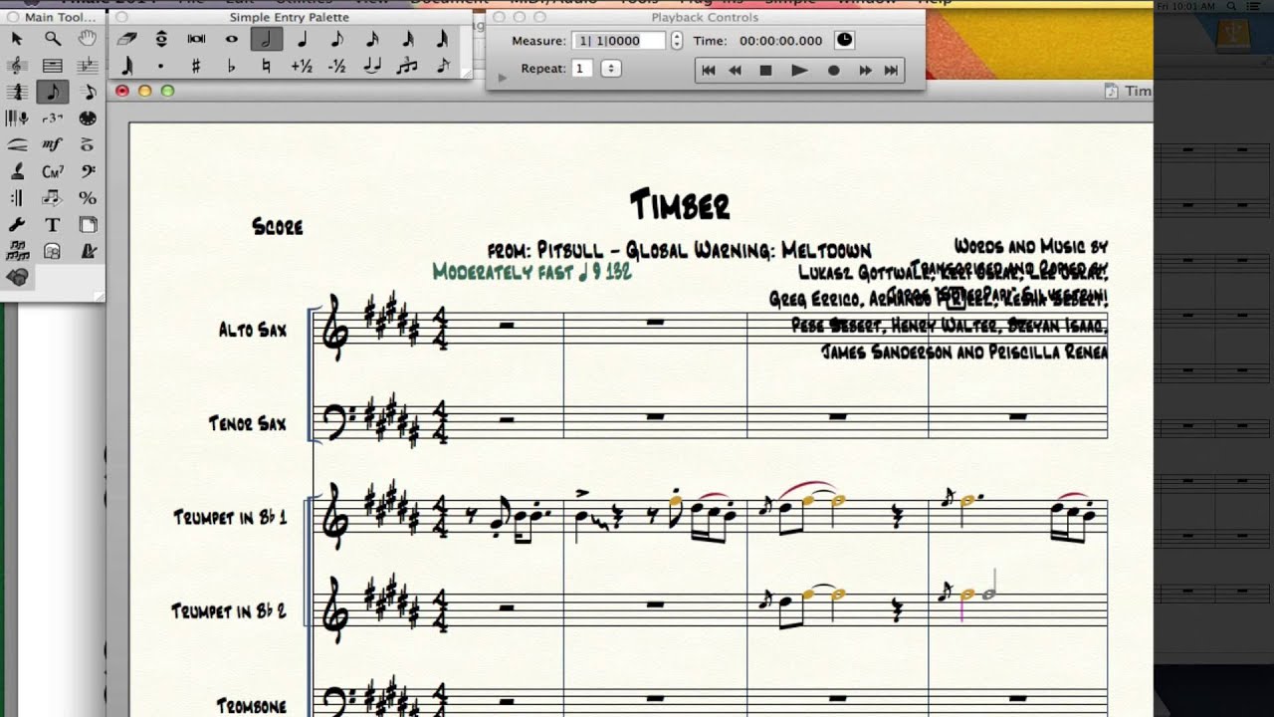Select the MIDI connector tool

(88, 119)
